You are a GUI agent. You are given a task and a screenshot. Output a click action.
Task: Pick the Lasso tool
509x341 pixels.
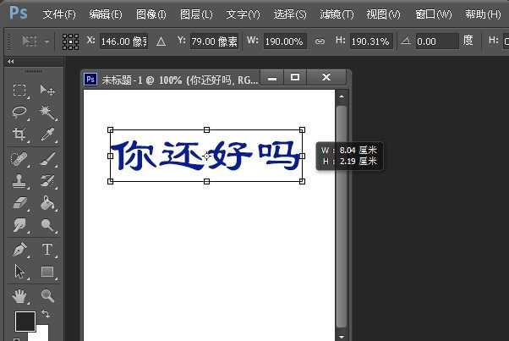(19, 113)
